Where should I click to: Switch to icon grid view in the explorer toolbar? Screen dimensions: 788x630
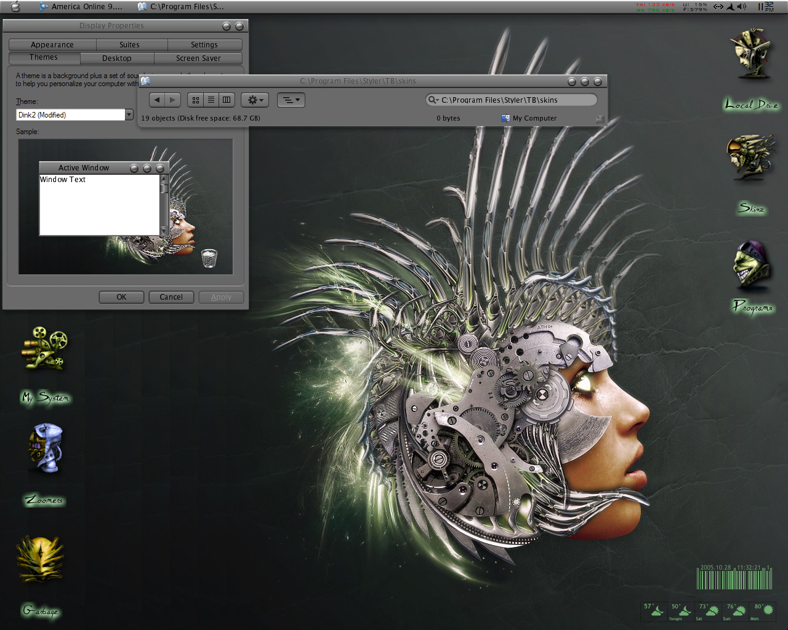[x=196, y=100]
